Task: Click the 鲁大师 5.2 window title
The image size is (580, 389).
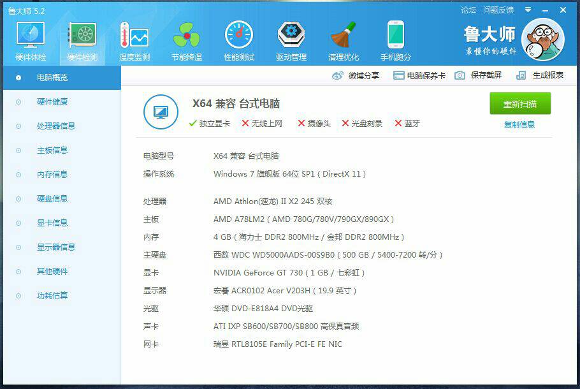Action: point(27,11)
